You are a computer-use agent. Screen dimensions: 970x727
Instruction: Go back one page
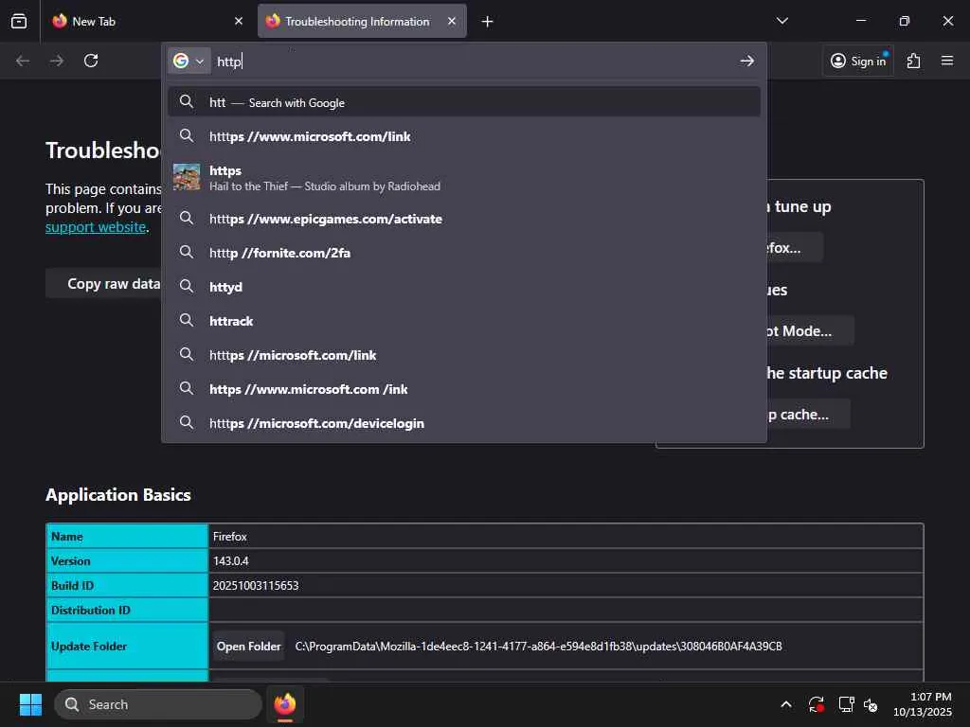tap(23, 61)
